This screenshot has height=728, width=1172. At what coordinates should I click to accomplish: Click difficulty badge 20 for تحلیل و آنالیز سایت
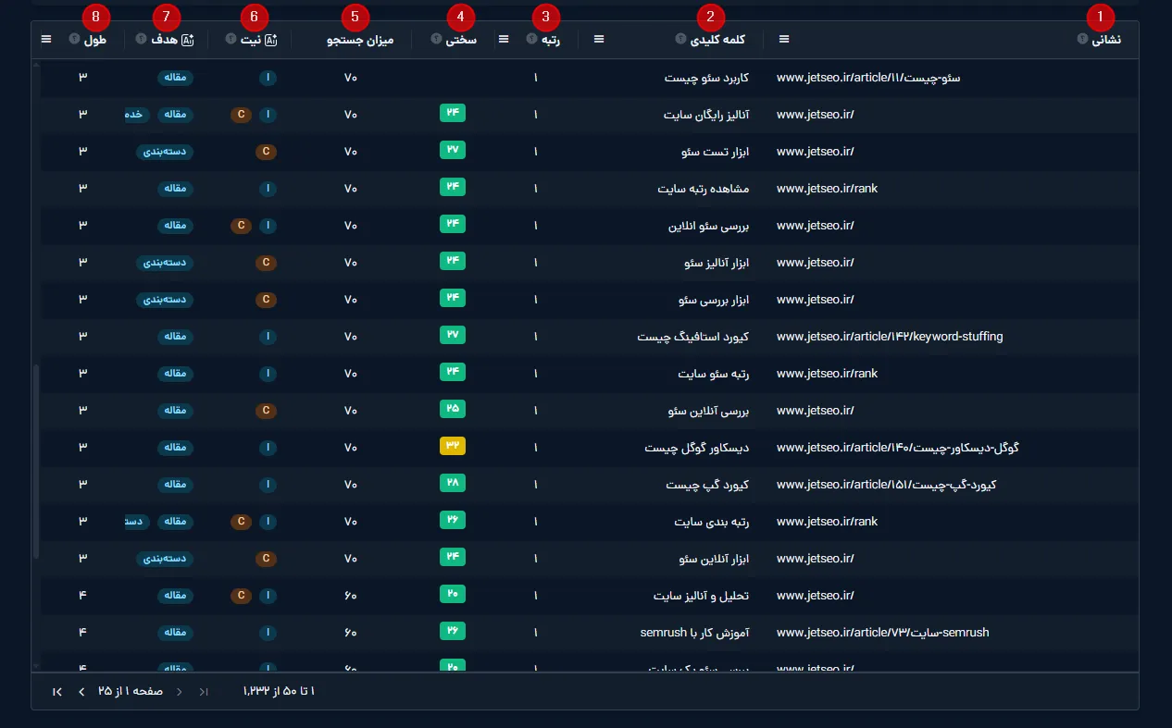[x=453, y=594]
